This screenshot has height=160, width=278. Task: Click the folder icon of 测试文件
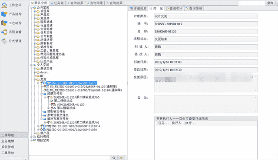(38, 69)
